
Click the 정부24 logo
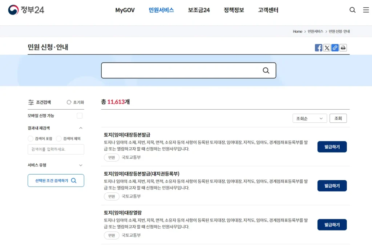tap(26, 10)
